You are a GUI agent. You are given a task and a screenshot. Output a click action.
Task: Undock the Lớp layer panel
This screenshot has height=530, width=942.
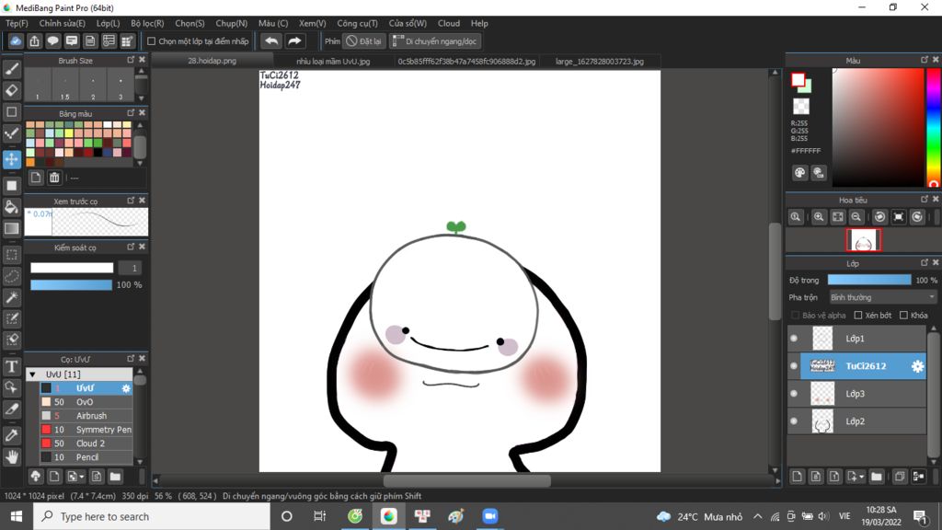(x=924, y=262)
